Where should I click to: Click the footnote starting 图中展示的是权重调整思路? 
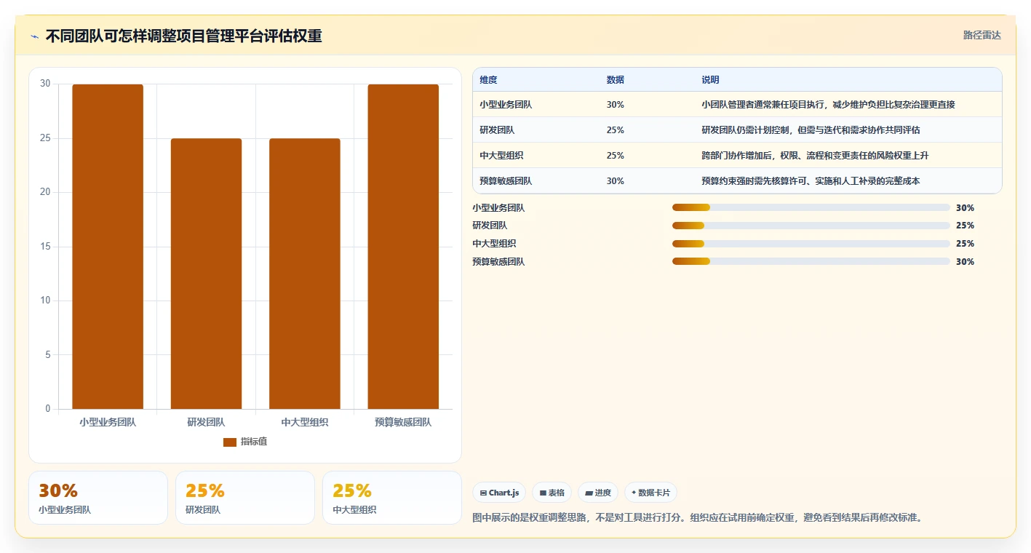[697, 518]
